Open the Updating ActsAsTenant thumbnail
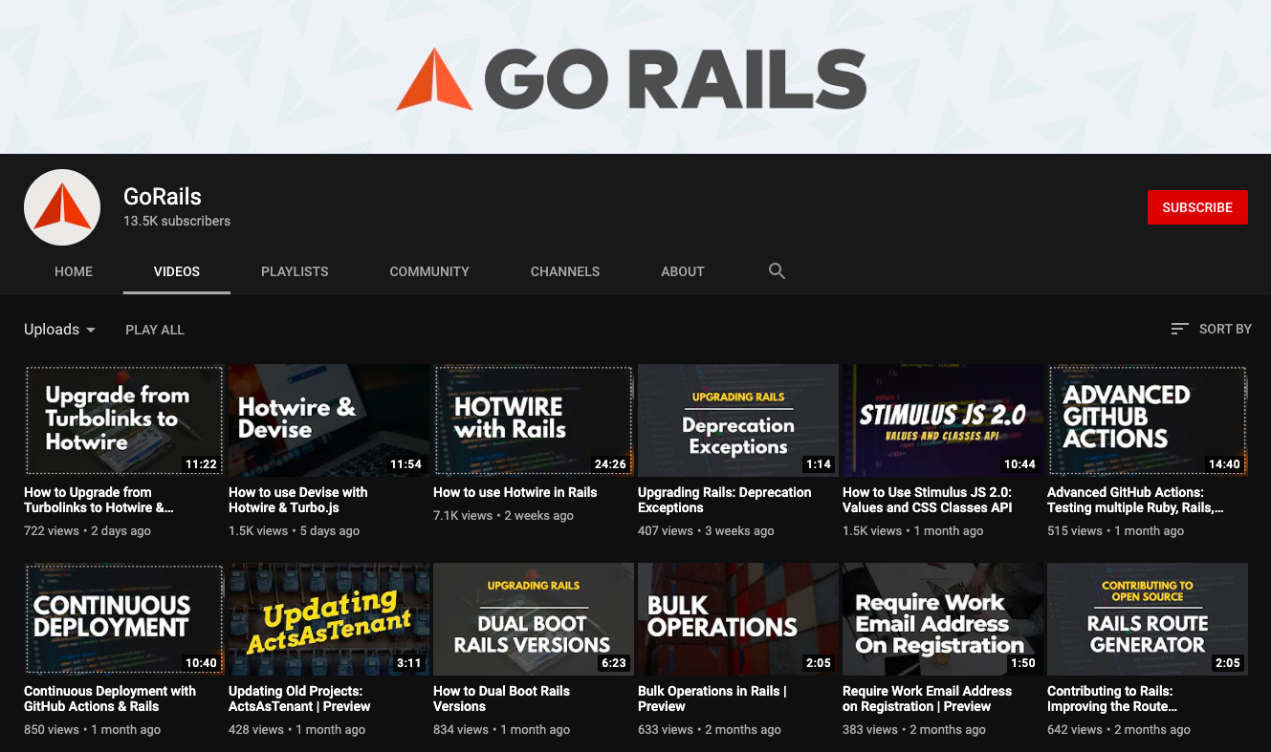 pos(329,619)
